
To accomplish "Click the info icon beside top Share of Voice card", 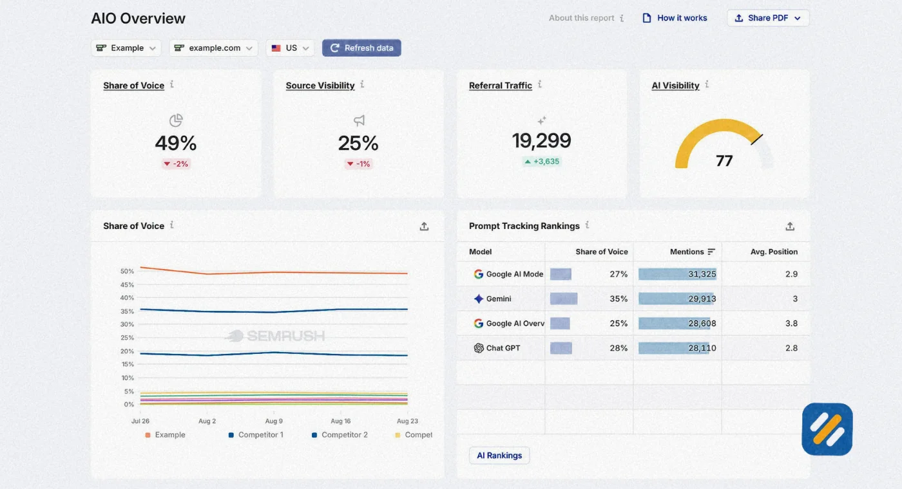I will (x=172, y=84).
